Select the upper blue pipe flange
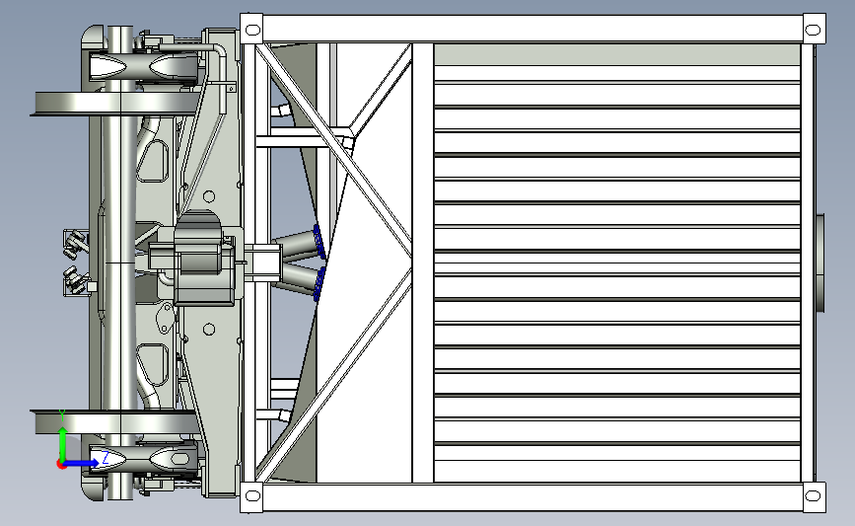 [x=321, y=242]
